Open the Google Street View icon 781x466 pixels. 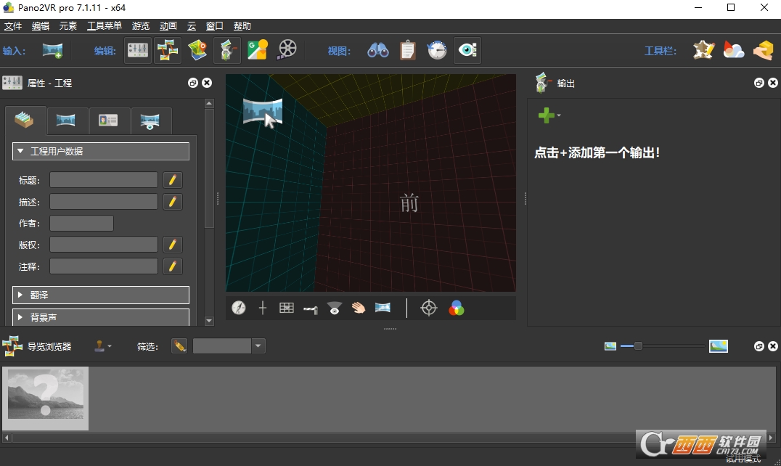[258, 50]
